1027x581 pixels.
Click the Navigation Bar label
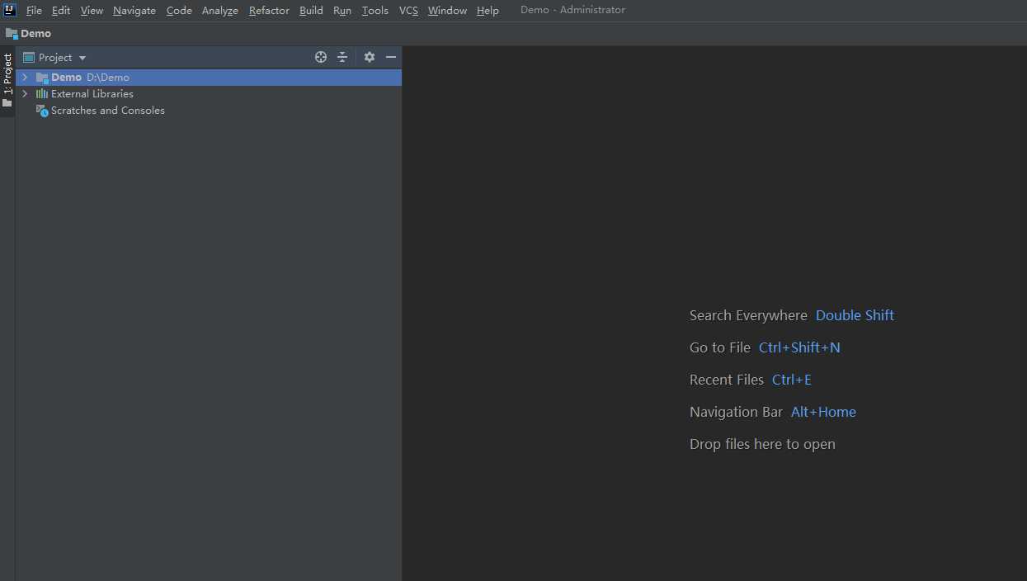(736, 412)
